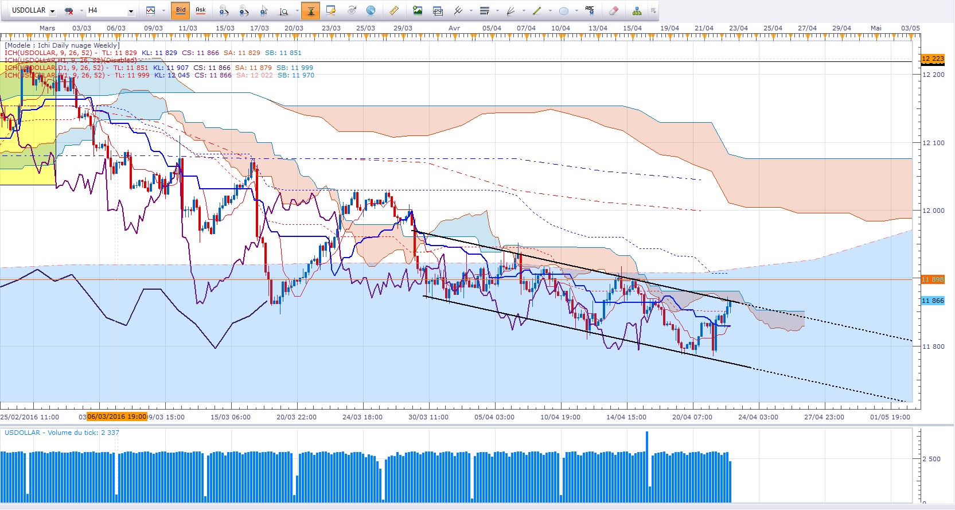Click the zoom out magnifier icon
The height and width of the screenshot is (510, 955).
pyautogui.click(x=244, y=10)
